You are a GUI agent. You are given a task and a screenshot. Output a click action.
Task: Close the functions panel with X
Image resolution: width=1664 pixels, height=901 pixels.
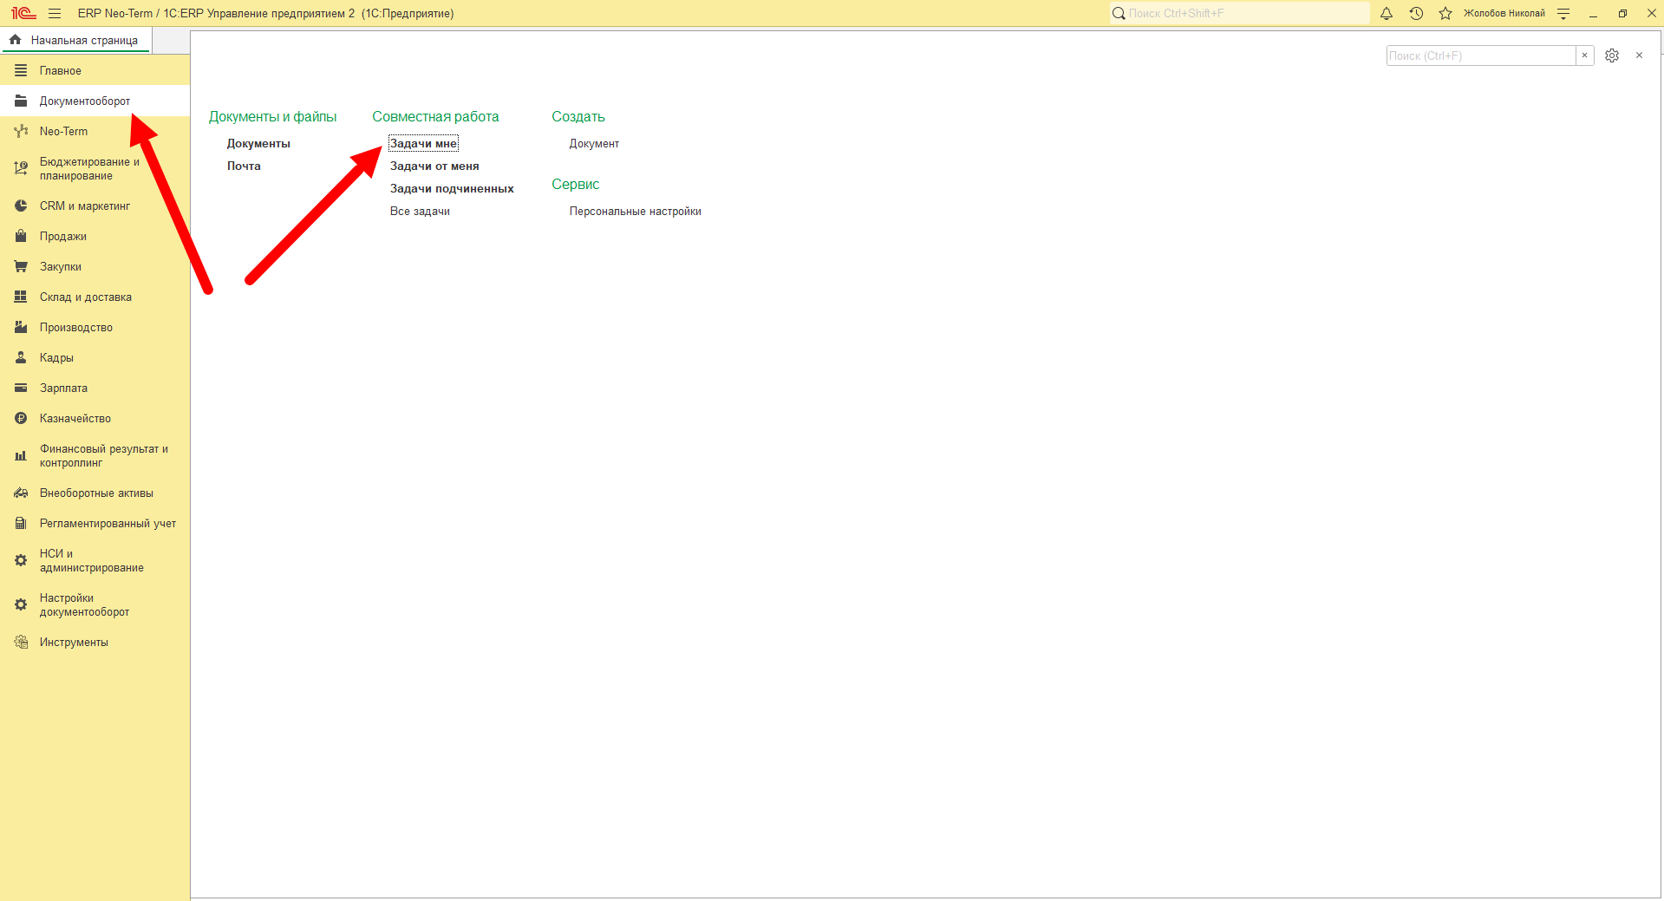tap(1639, 55)
